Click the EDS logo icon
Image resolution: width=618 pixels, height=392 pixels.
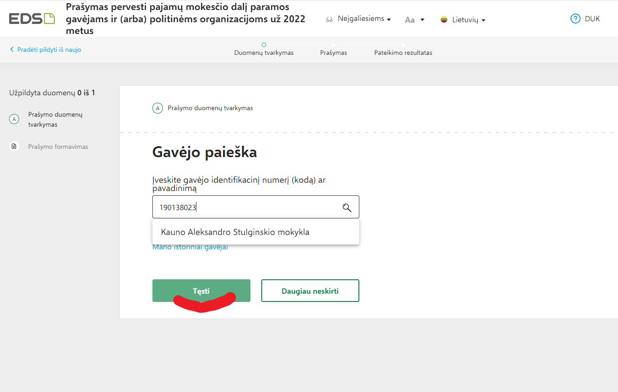tap(32, 19)
